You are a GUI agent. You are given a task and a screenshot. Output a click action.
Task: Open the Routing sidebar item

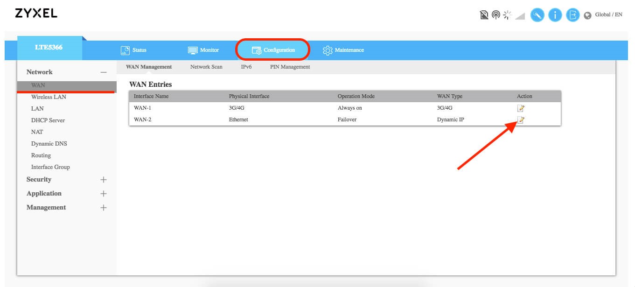click(41, 155)
